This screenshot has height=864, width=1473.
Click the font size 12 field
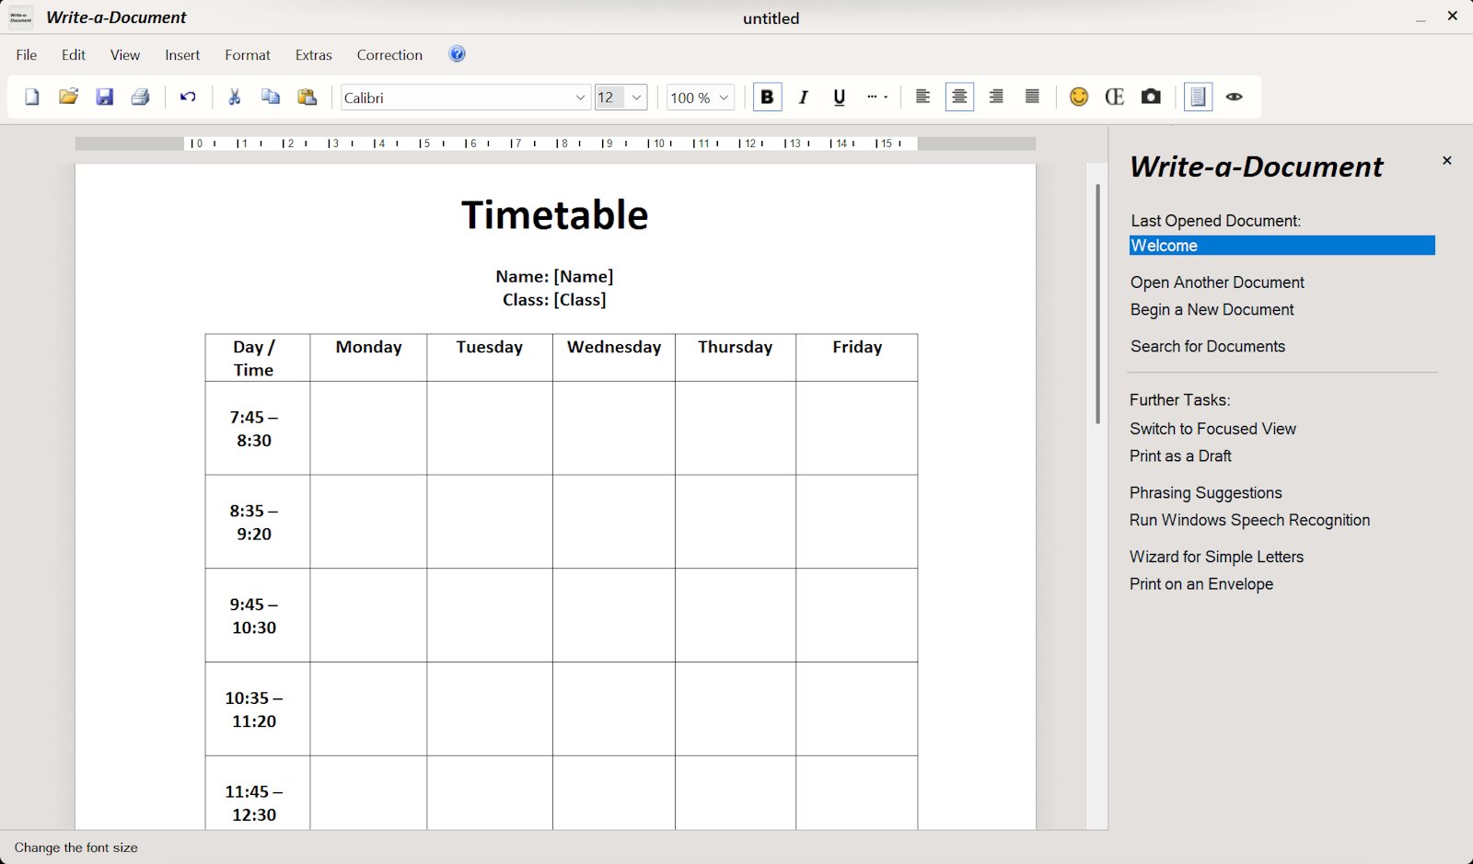coord(609,98)
